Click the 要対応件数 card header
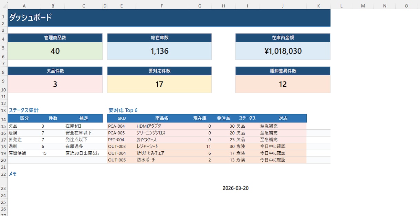Image resolution: width=420 pixels, height=216 pixels. tap(159, 71)
